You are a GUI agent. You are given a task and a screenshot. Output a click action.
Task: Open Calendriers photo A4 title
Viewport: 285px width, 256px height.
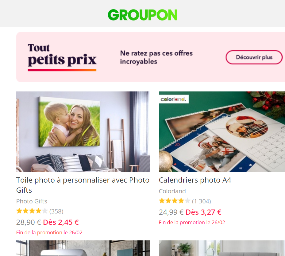[195, 180]
